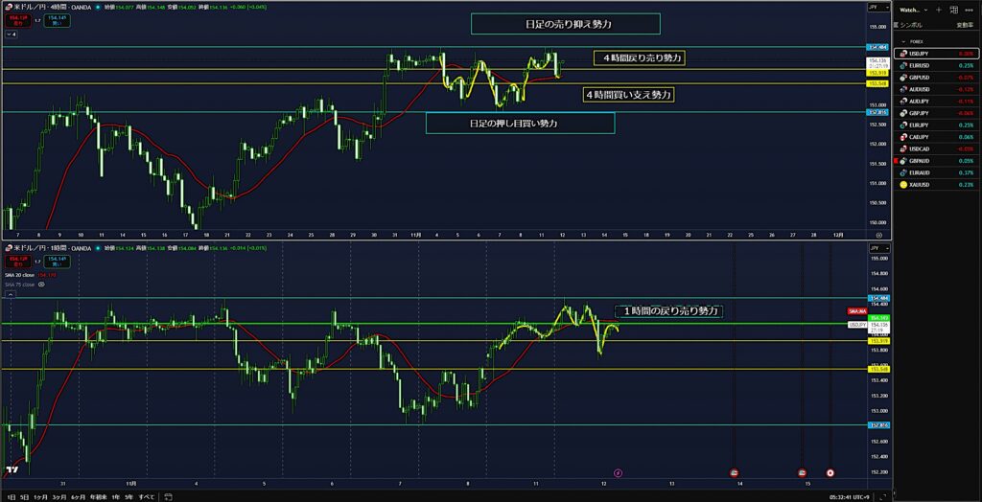This screenshot has height=502, width=982.
Task: Select the 1ヶ月 time range
Action: (x=40, y=497)
